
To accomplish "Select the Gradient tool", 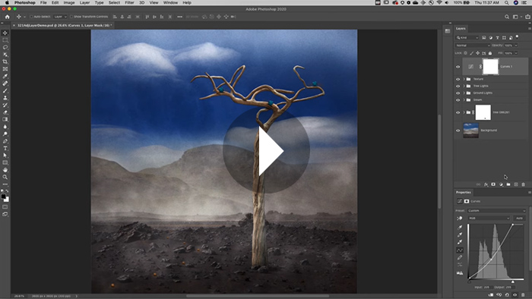I will pyautogui.click(x=5, y=119).
